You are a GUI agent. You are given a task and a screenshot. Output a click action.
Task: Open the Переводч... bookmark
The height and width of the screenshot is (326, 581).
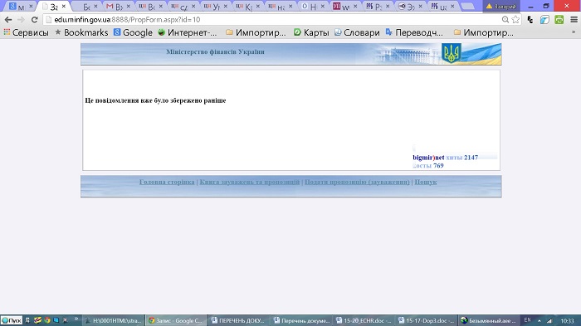[x=414, y=32]
